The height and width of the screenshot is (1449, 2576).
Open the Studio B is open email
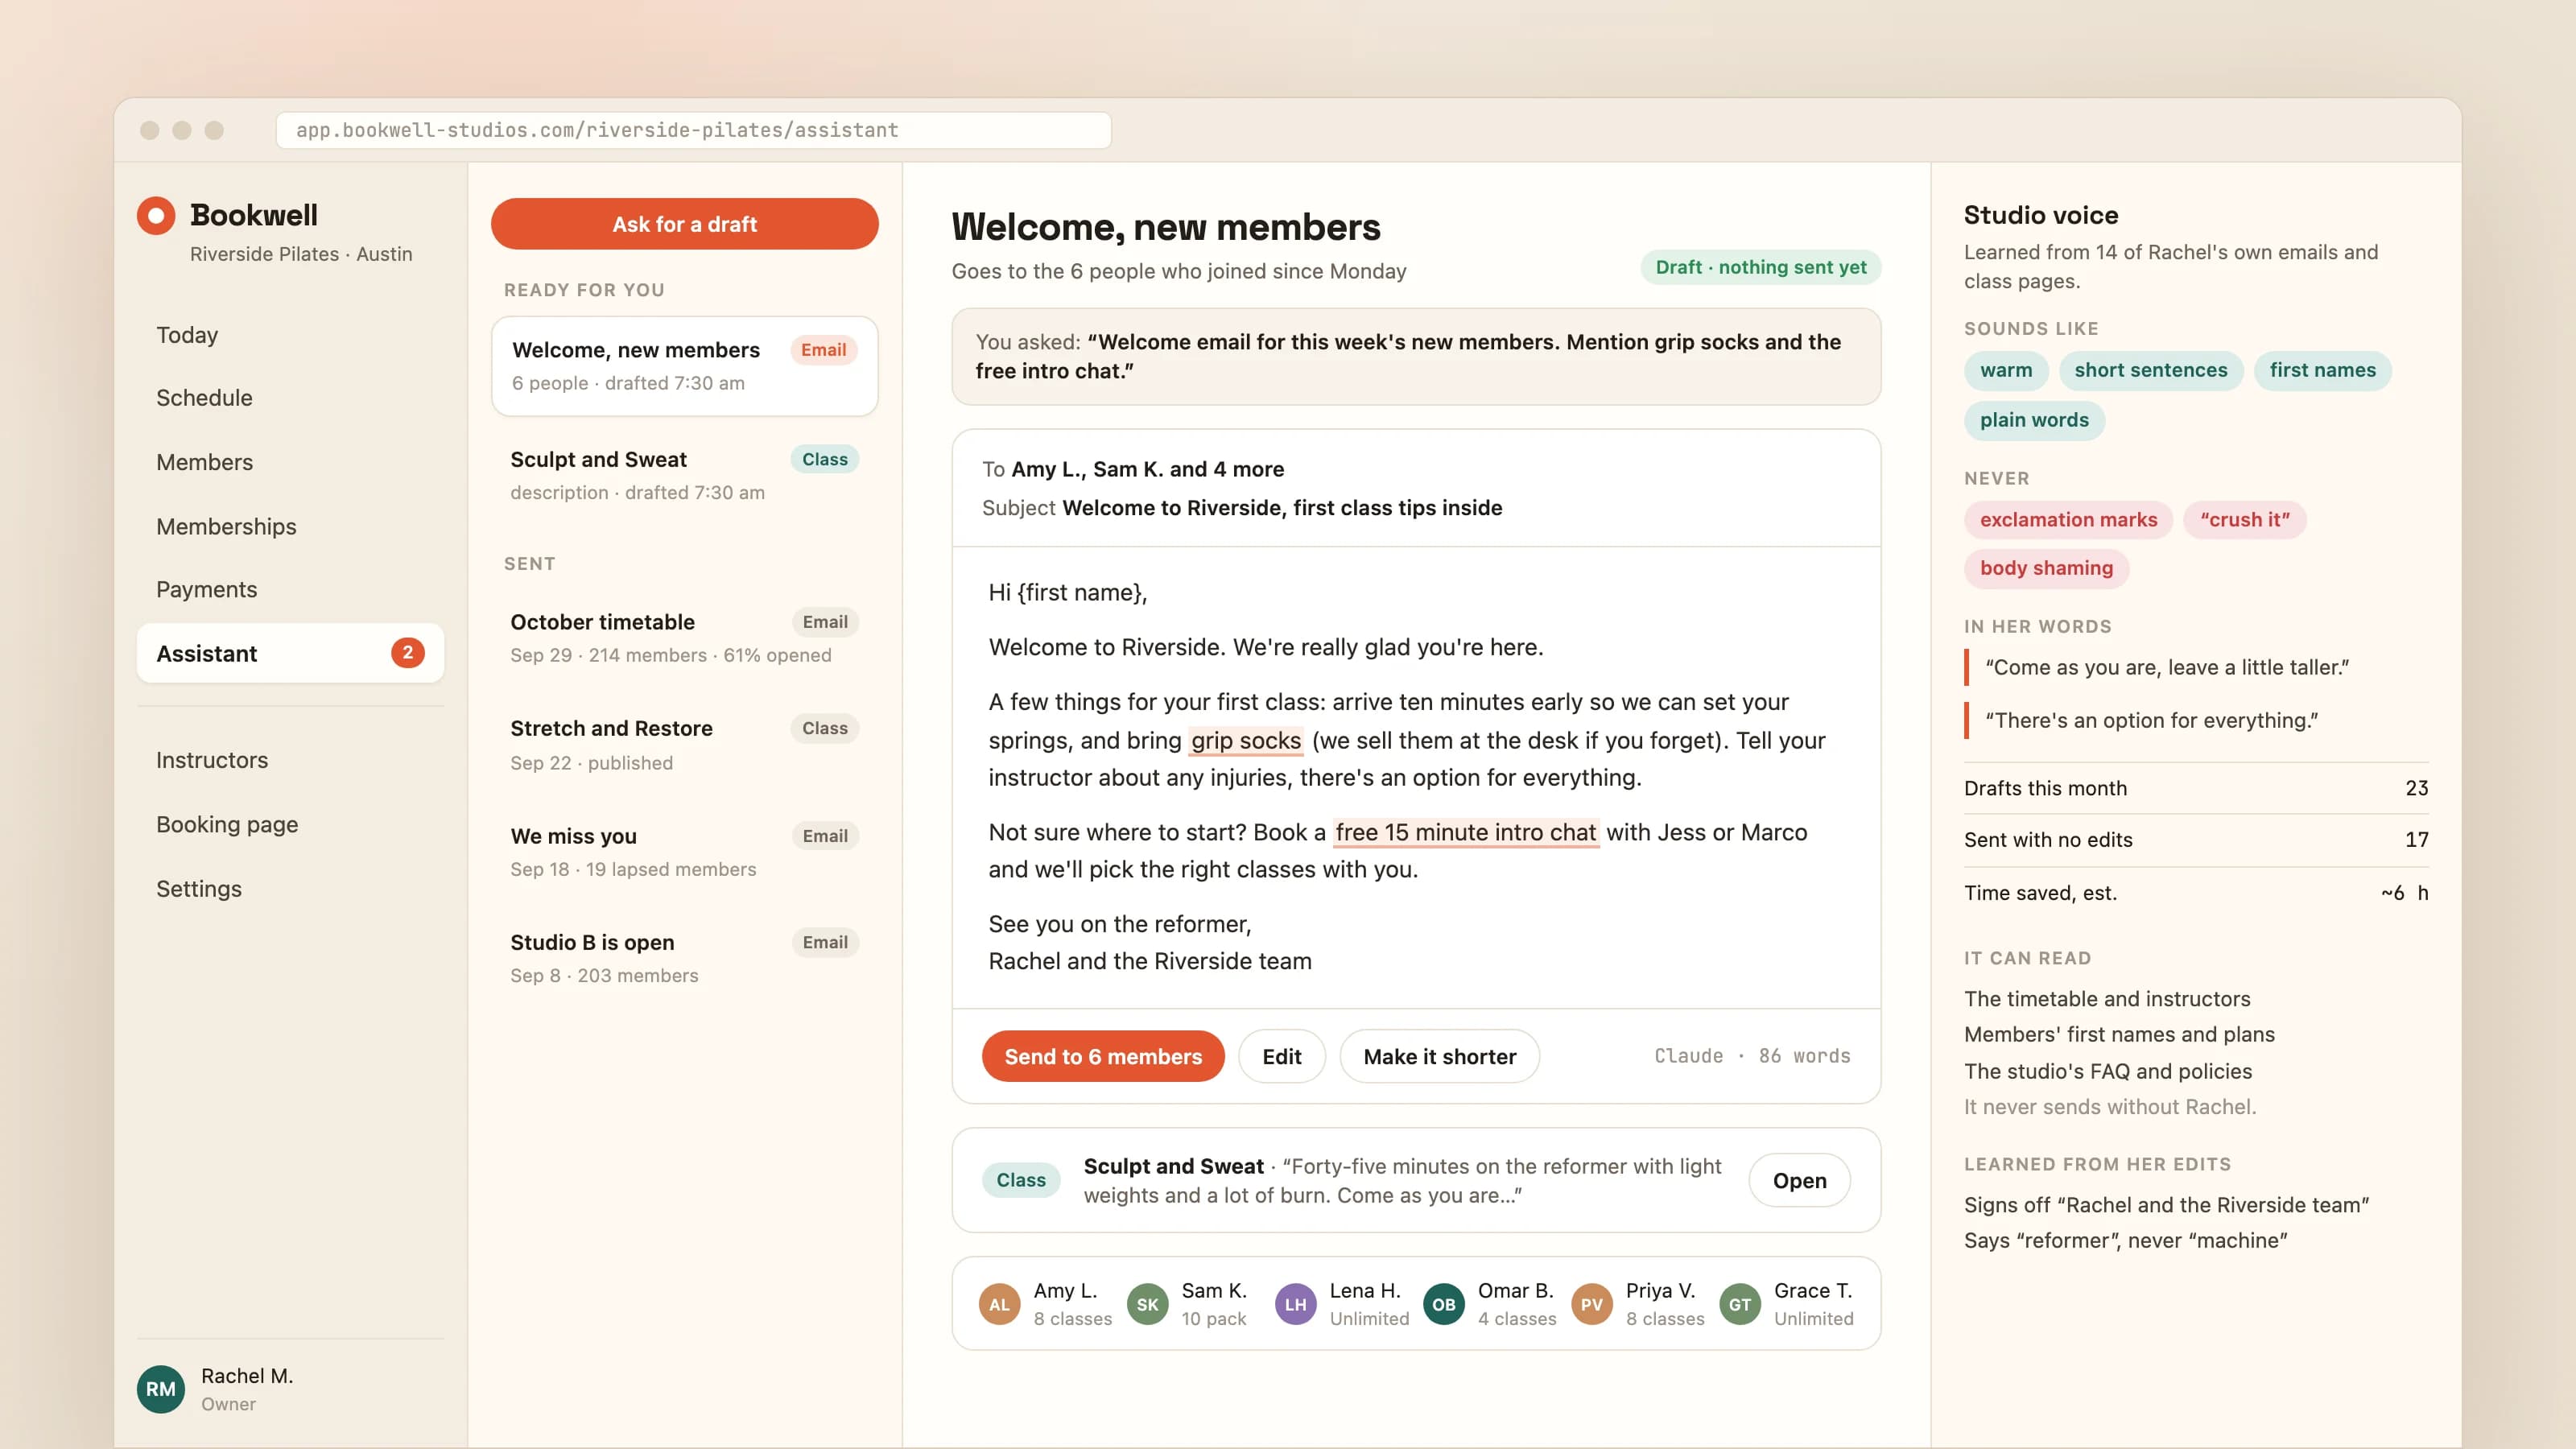(x=684, y=958)
